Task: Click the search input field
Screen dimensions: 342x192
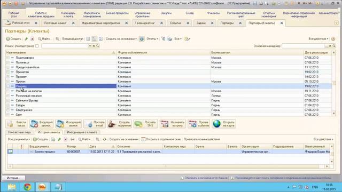Action: [65, 46]
